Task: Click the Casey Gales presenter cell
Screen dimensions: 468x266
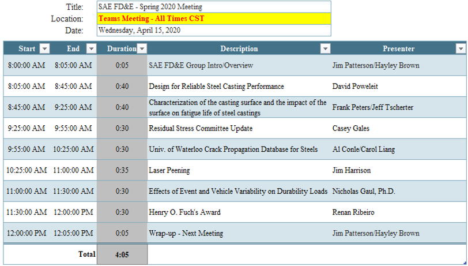Action: pos(398,128)
